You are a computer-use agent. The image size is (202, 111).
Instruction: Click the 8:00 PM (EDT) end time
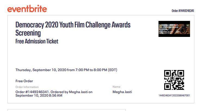coord(105,70)
